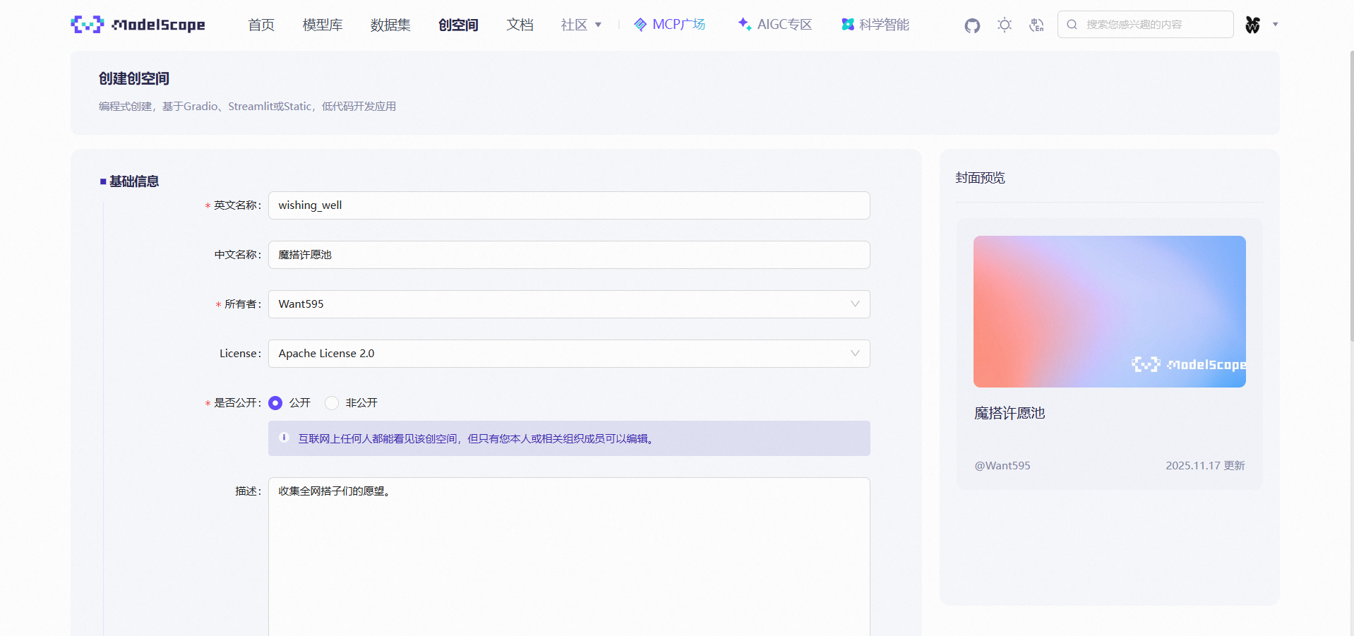Open the 文档 tab
The image size is (1354, 636).
[520, 25]
